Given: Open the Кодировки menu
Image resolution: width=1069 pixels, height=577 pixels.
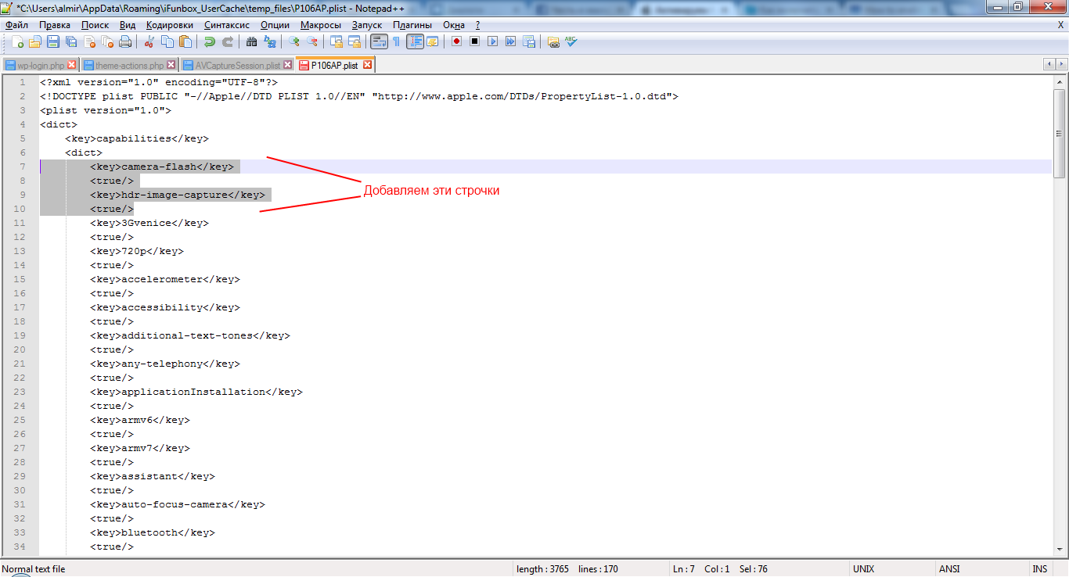Looking at the screenshot, I should click(x=169, y=25).
